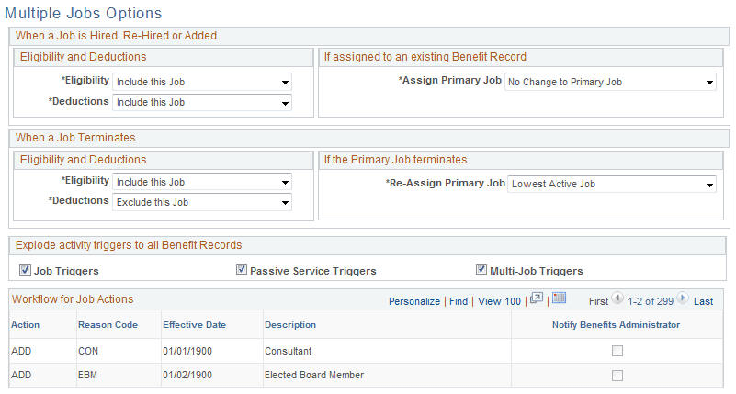
Task: Toggle the Job Triggers checkbox
Action: coord(25,270)
